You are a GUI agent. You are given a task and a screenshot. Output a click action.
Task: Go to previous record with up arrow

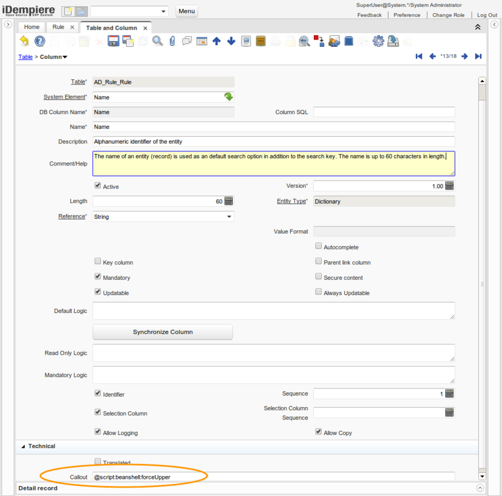pyautogui.click(x=216, y=41)
